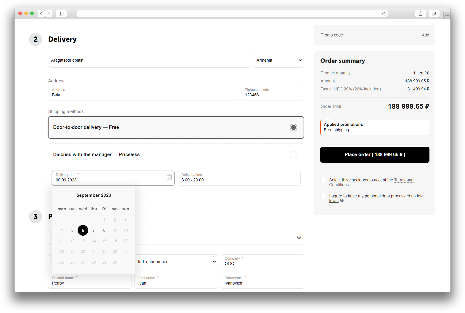Open the browser share icon
465x313 pixels.
tap(421, 14)
